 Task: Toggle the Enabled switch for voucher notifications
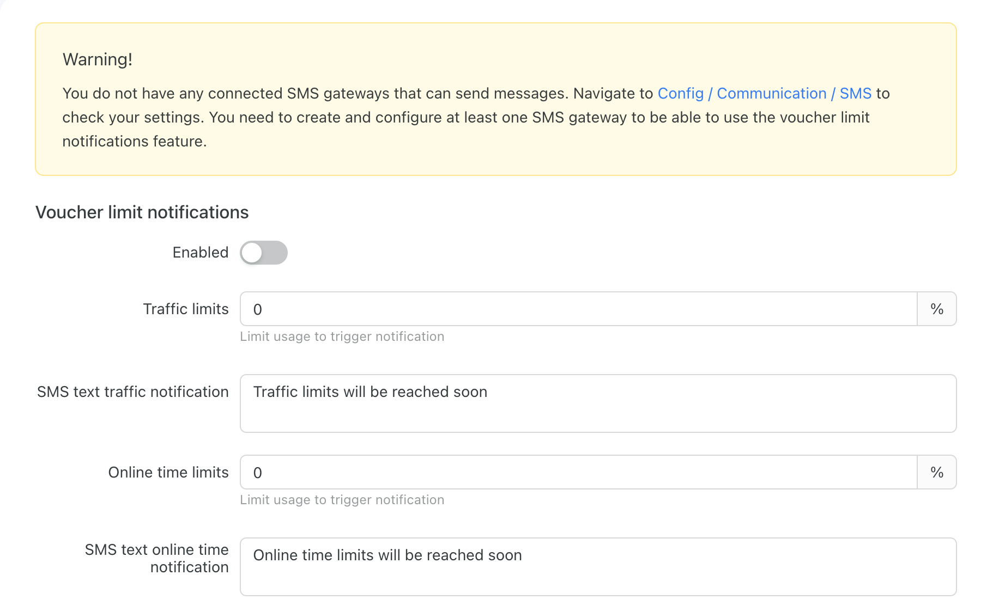coord(264,253)
